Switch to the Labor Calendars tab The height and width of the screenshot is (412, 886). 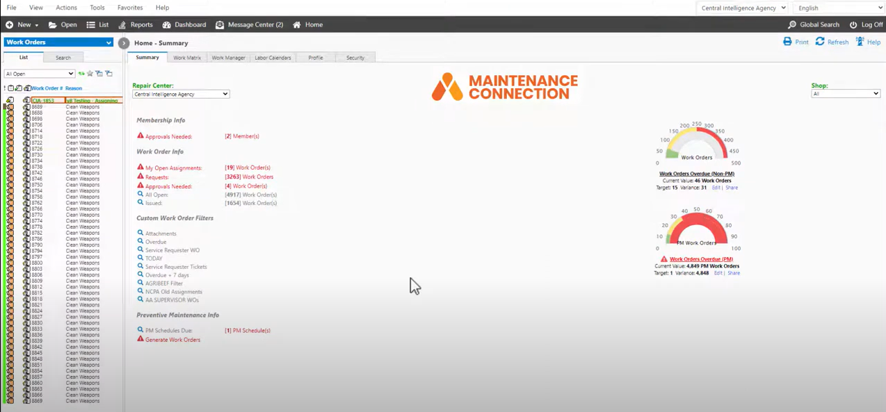(x=273, y=58)
